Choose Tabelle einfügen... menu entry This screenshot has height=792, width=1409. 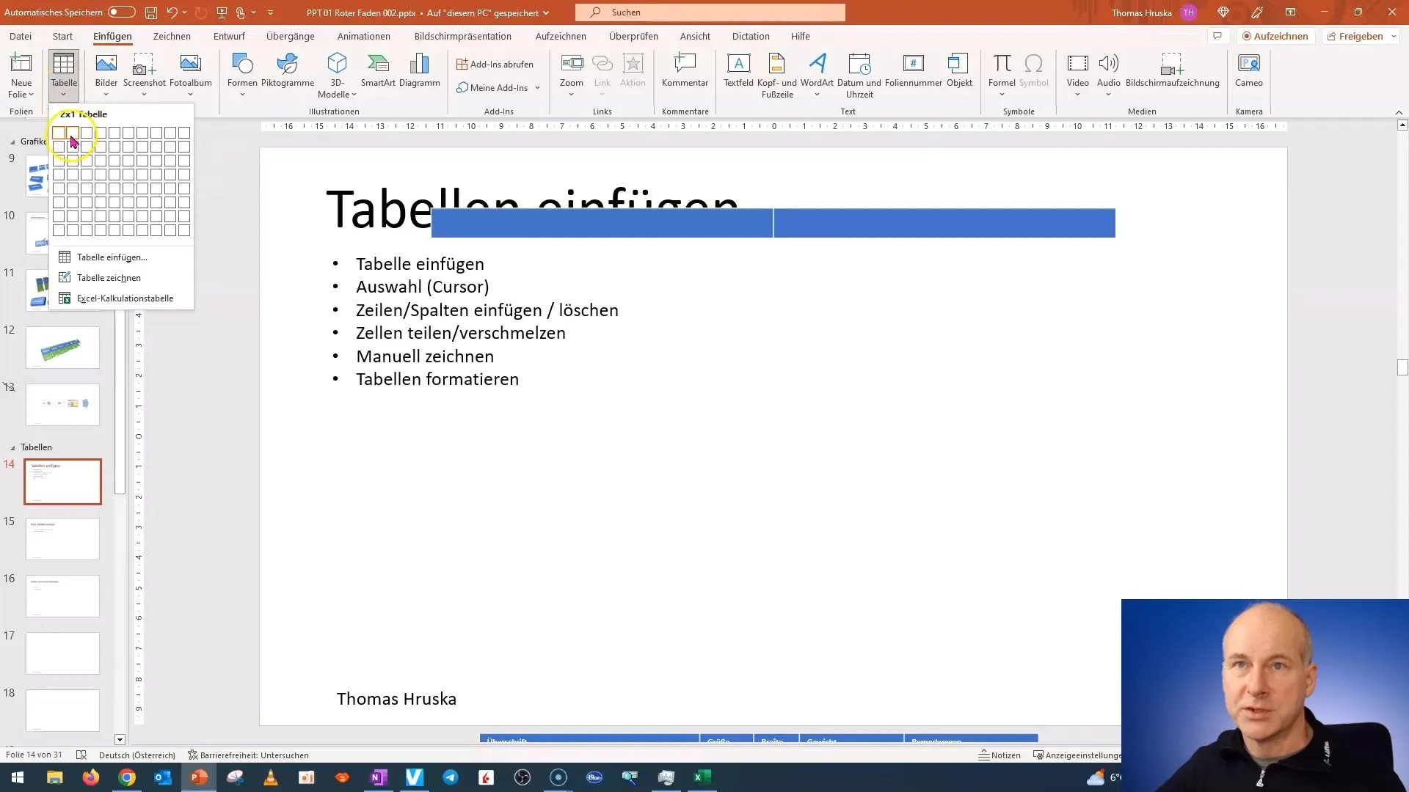[121, 257]
